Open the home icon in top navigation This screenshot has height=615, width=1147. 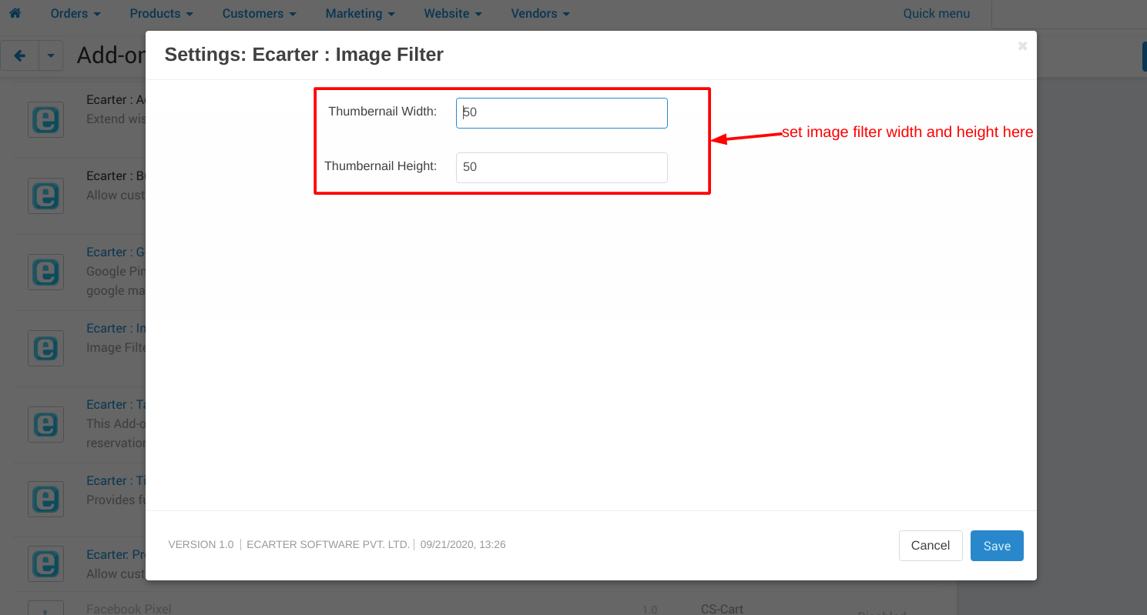[x=15, y=13]
